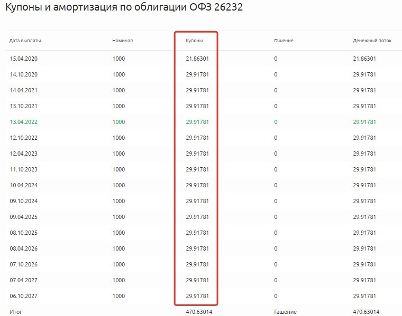402x316 pixels.
Task: Select the date 15.04.2020 in the first row
Action: click(23, 59)
